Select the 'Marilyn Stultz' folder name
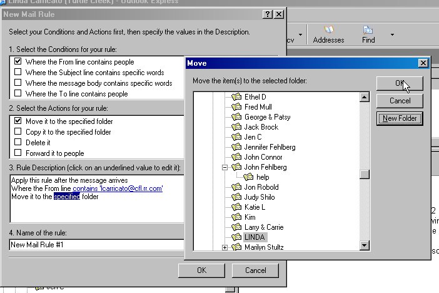The width and height of the screenshot is (439, 293). point(264,247)
